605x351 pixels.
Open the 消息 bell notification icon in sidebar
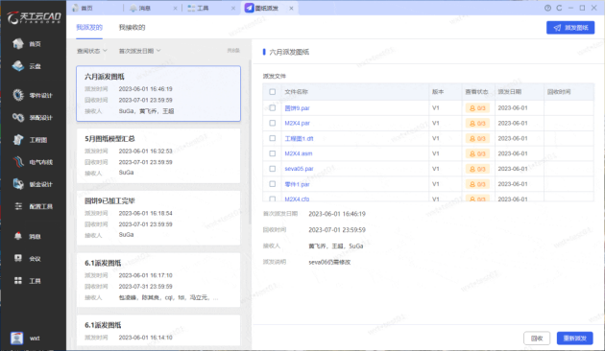[17, 236]
